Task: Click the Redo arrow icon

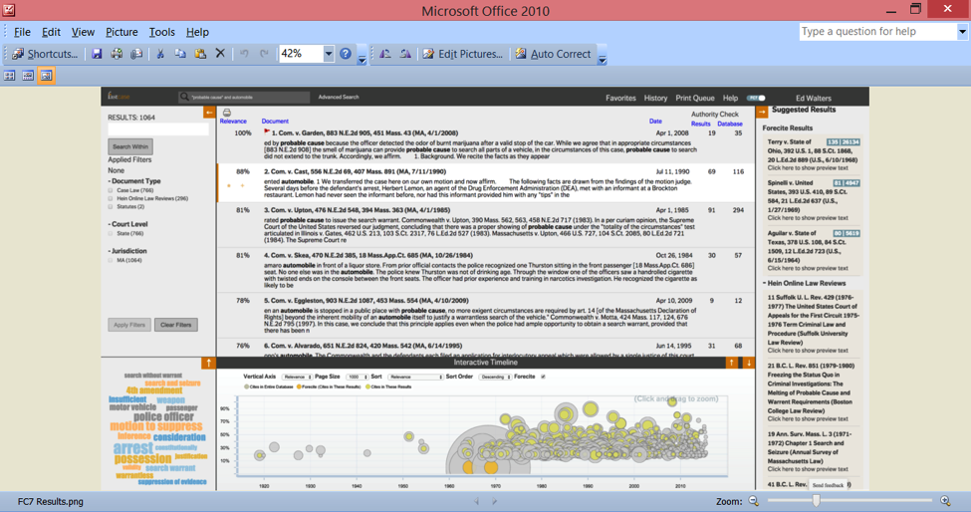Action: tap(264, 54)
